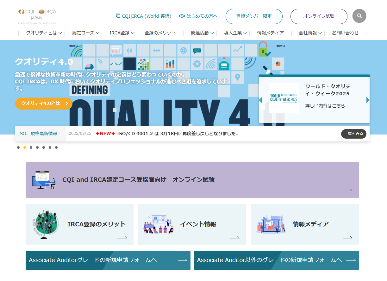Select the last carousel slide dot
387x281 pixels.
pyautogui.click(x=56, y=147)
